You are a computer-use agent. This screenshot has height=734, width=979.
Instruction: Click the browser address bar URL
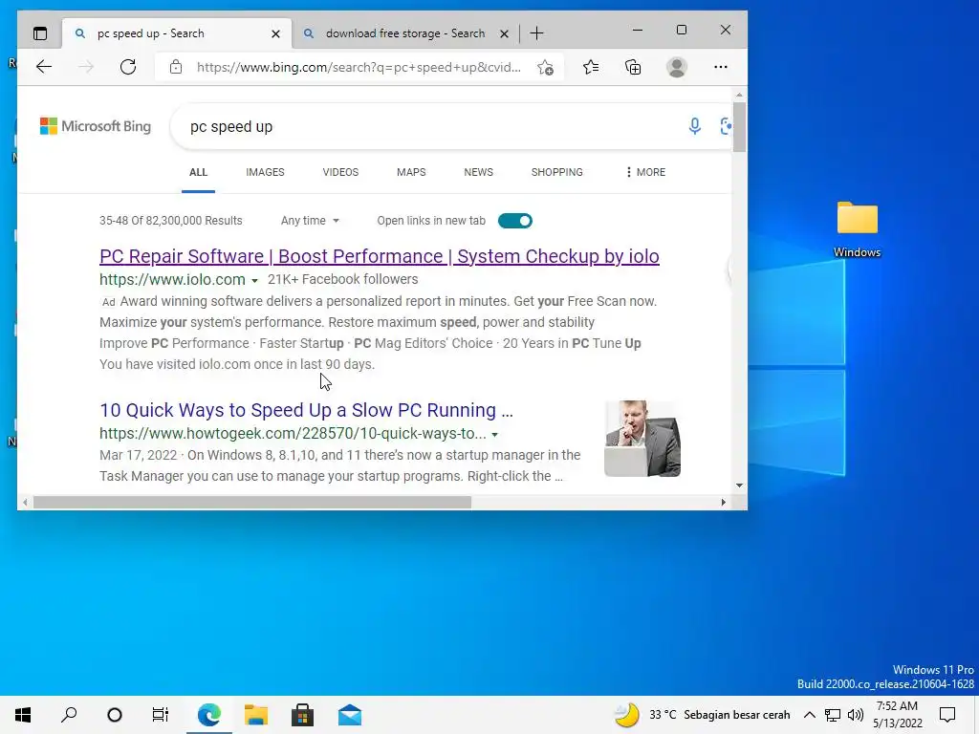(x=359, y=67)
